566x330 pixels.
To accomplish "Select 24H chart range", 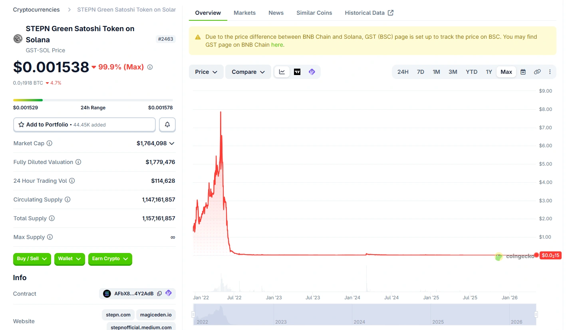I will 403,72.
